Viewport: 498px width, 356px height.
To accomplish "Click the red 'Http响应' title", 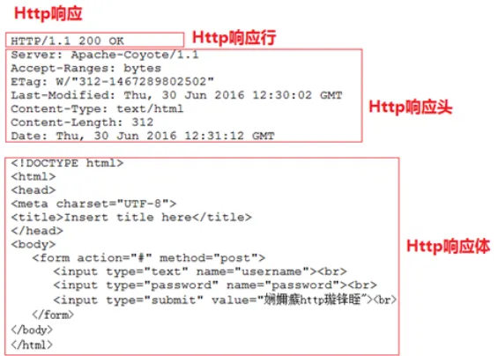I will (48, 14).
